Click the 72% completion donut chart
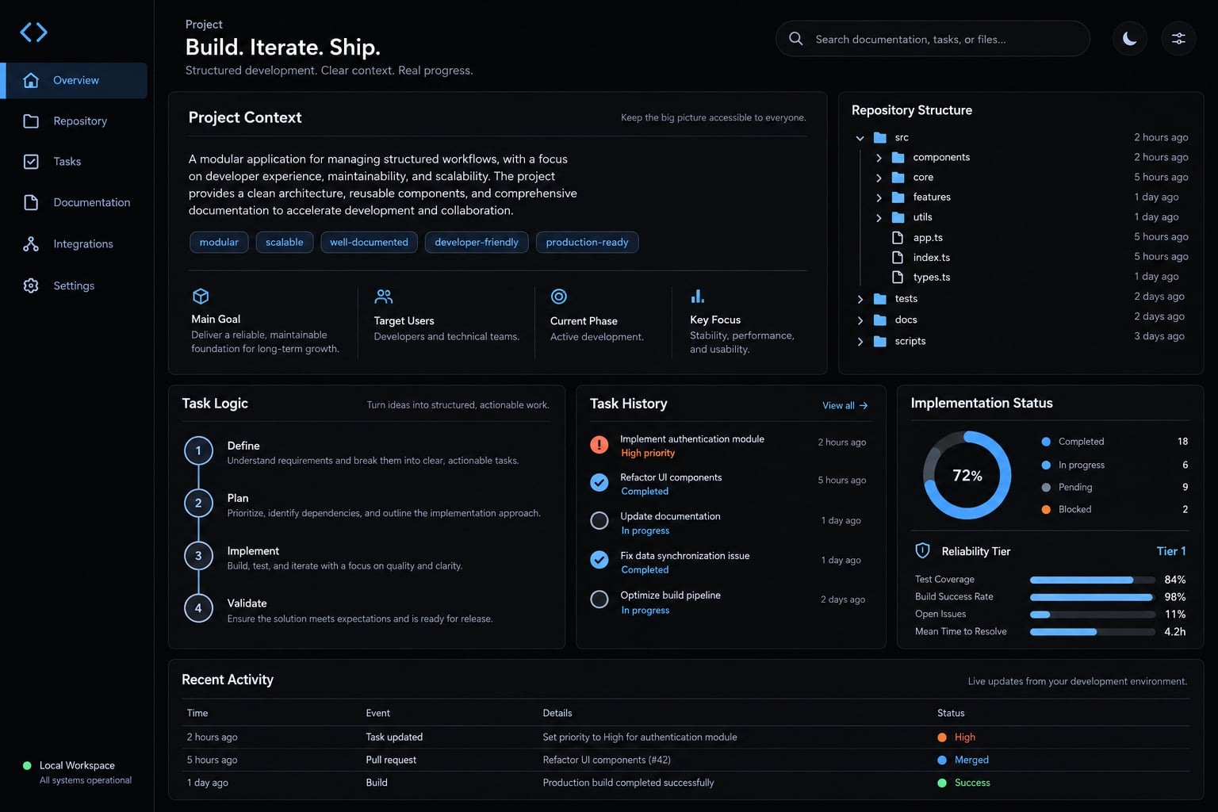This screenshot has height=812, width=1218. 967,475
